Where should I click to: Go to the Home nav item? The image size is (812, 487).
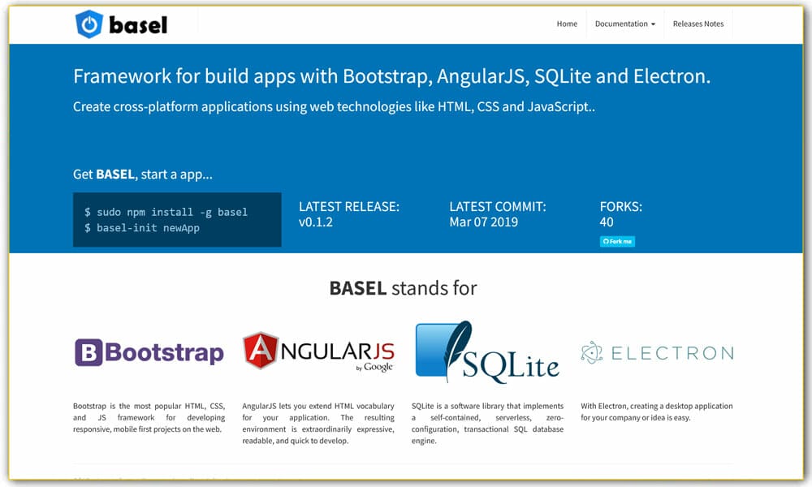pyautogui.click(x=567, y=24)
